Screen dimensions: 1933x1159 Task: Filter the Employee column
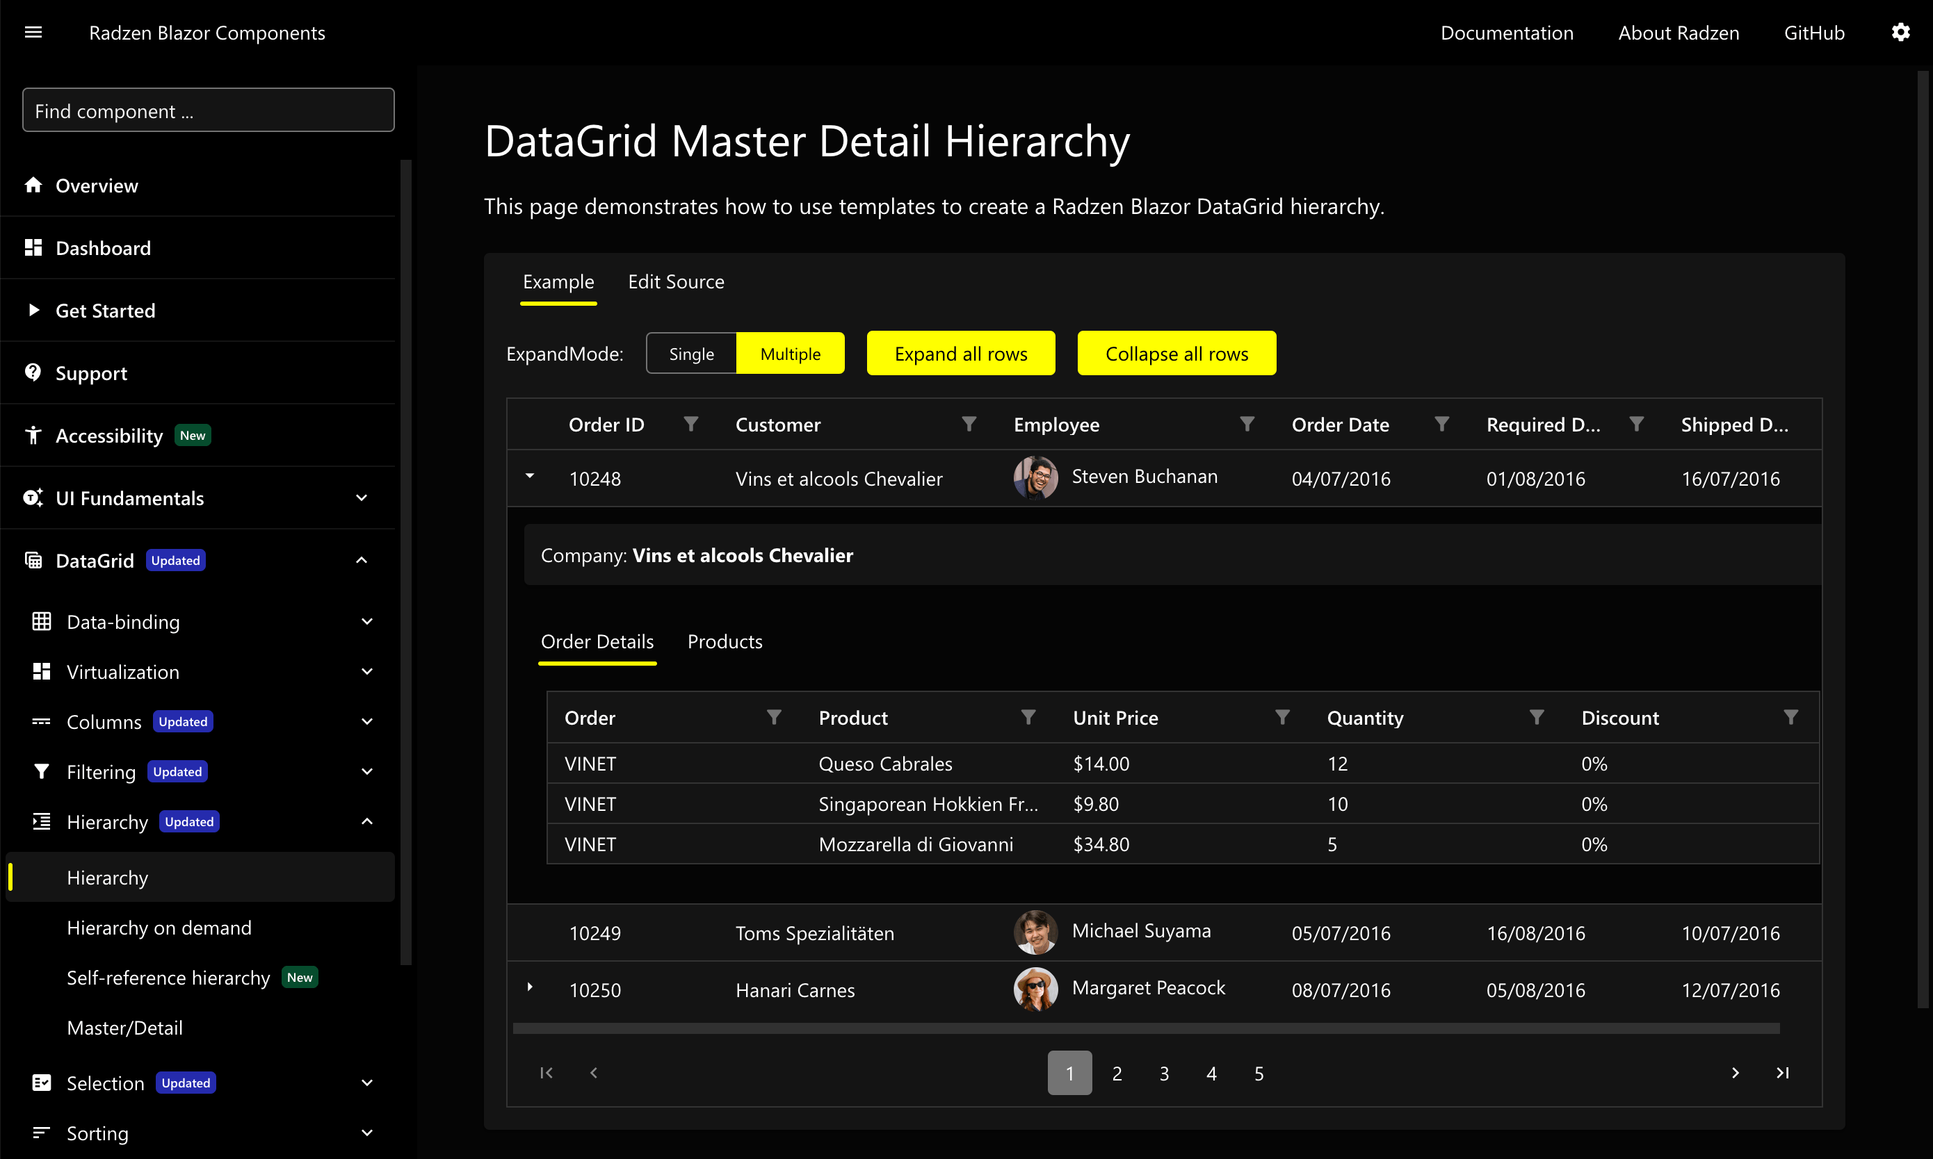pyautogui.click(x=1247, y=424)
